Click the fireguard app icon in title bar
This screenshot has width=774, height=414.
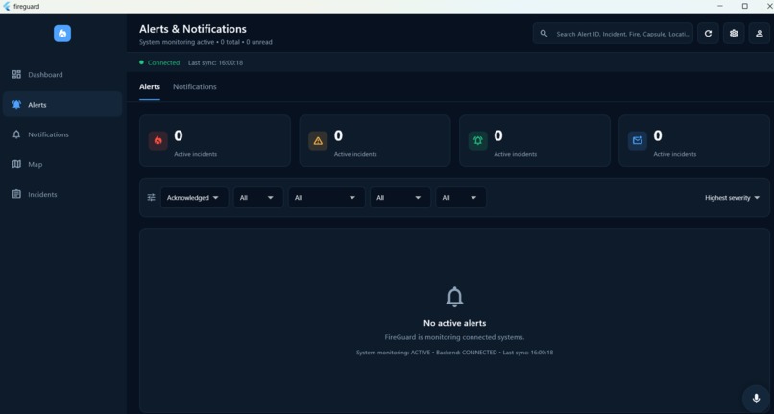click(x=7, y=7)
